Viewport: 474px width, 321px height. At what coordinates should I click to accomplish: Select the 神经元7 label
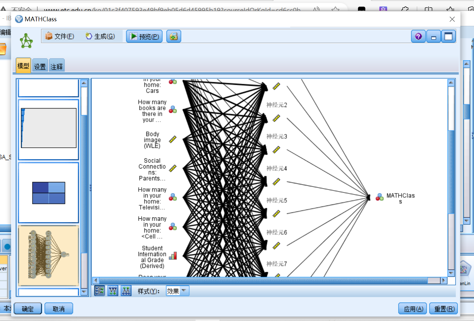(x=276, y=264)
